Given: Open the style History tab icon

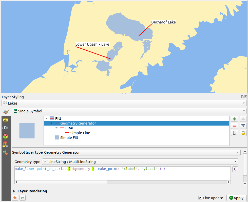Looking at the screenshot, I should click(5, 152).
